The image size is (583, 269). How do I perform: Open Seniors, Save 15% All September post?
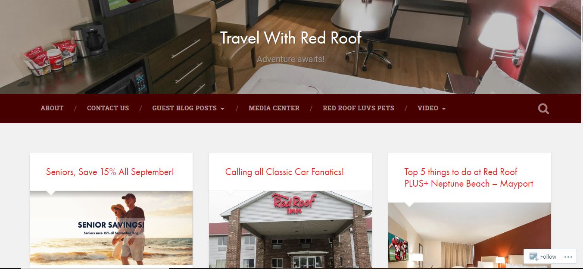point(110,172)
